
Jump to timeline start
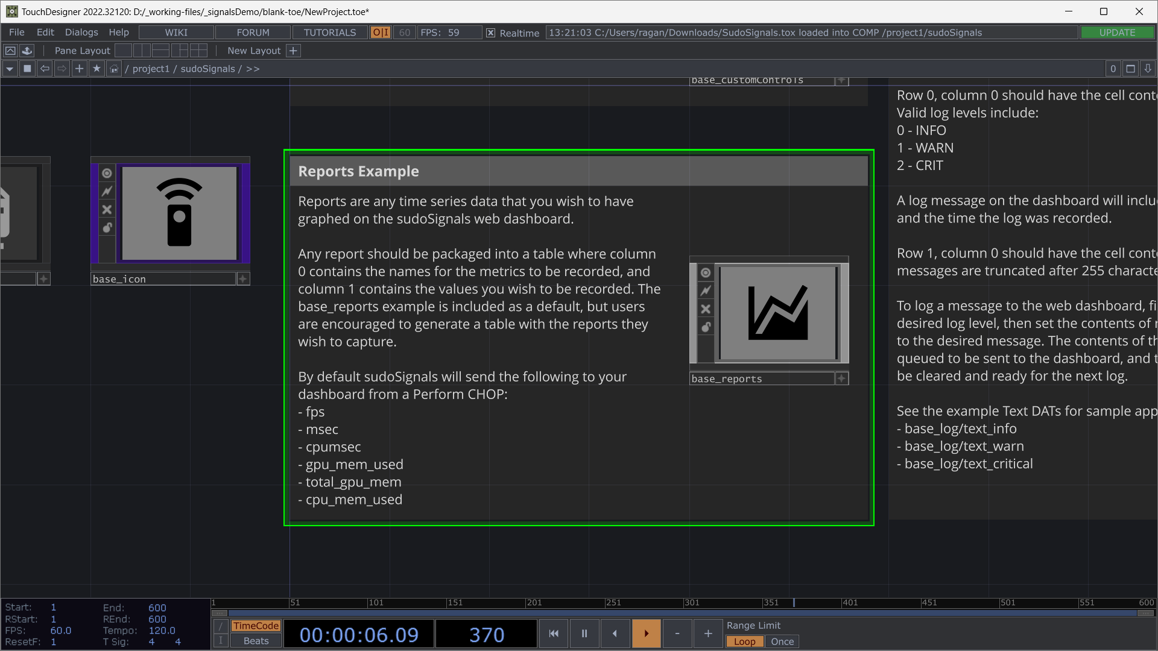coord(554,634)
